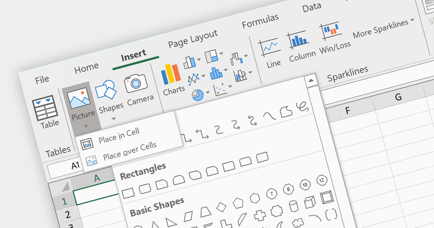
Task: Choose the column chart type icon
Action: pyautogui.click(x=190, y=62)
